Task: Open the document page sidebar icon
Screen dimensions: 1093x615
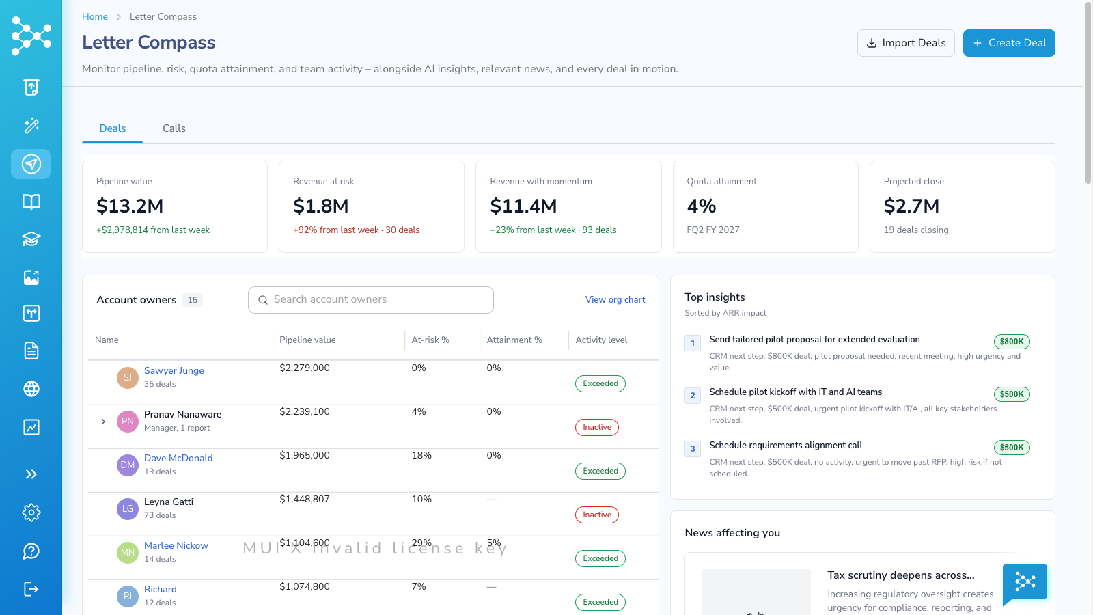Action: 31,351
